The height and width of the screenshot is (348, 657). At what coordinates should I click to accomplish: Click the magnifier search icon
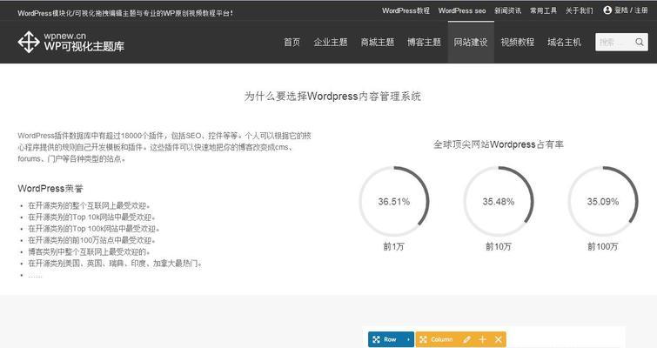click(x=639, y=43)
